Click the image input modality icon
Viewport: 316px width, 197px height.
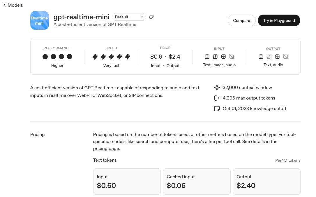coord(215,57)
